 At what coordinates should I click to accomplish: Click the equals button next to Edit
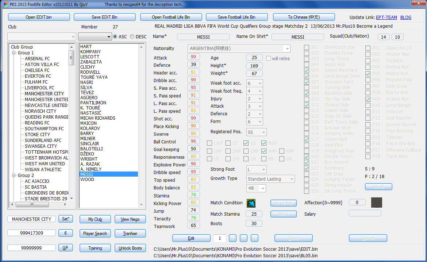click(x=254, y=238)
